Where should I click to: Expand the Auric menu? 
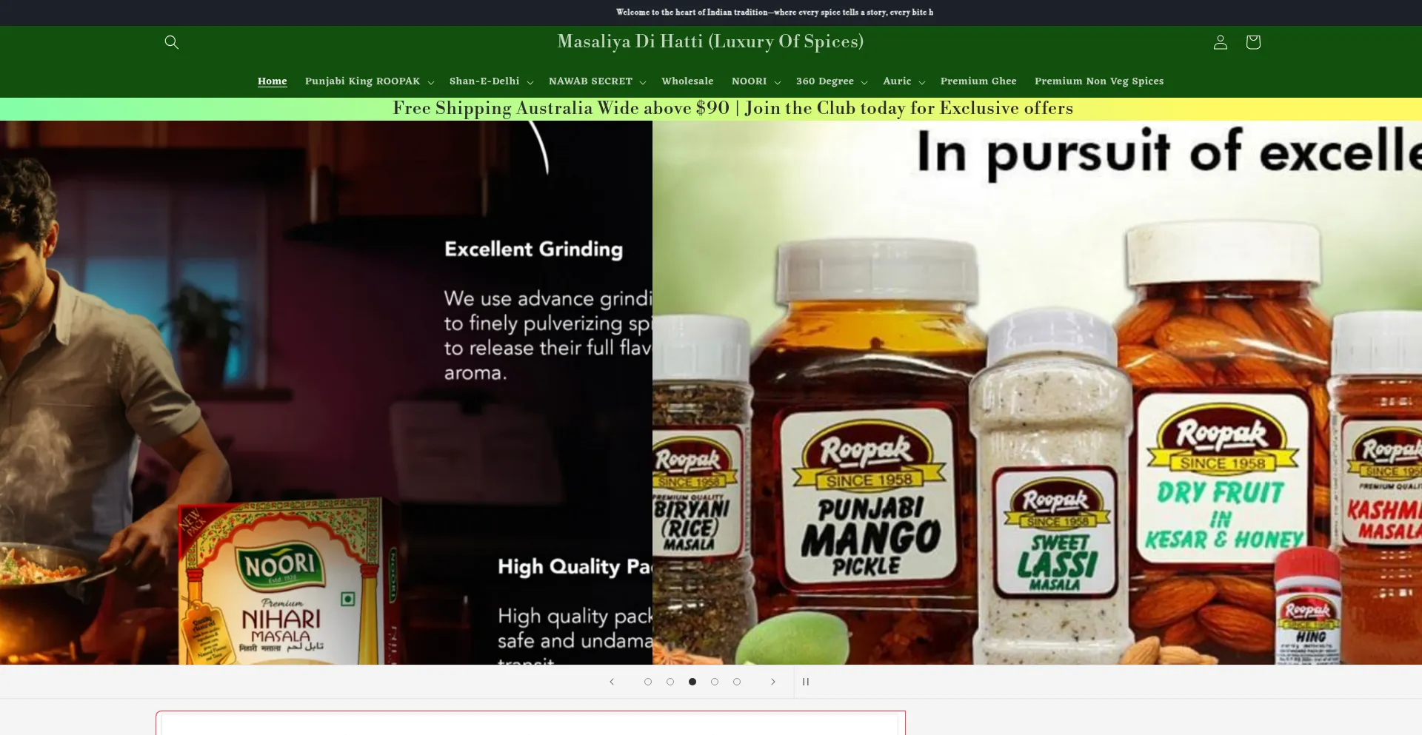coord(904,81)
